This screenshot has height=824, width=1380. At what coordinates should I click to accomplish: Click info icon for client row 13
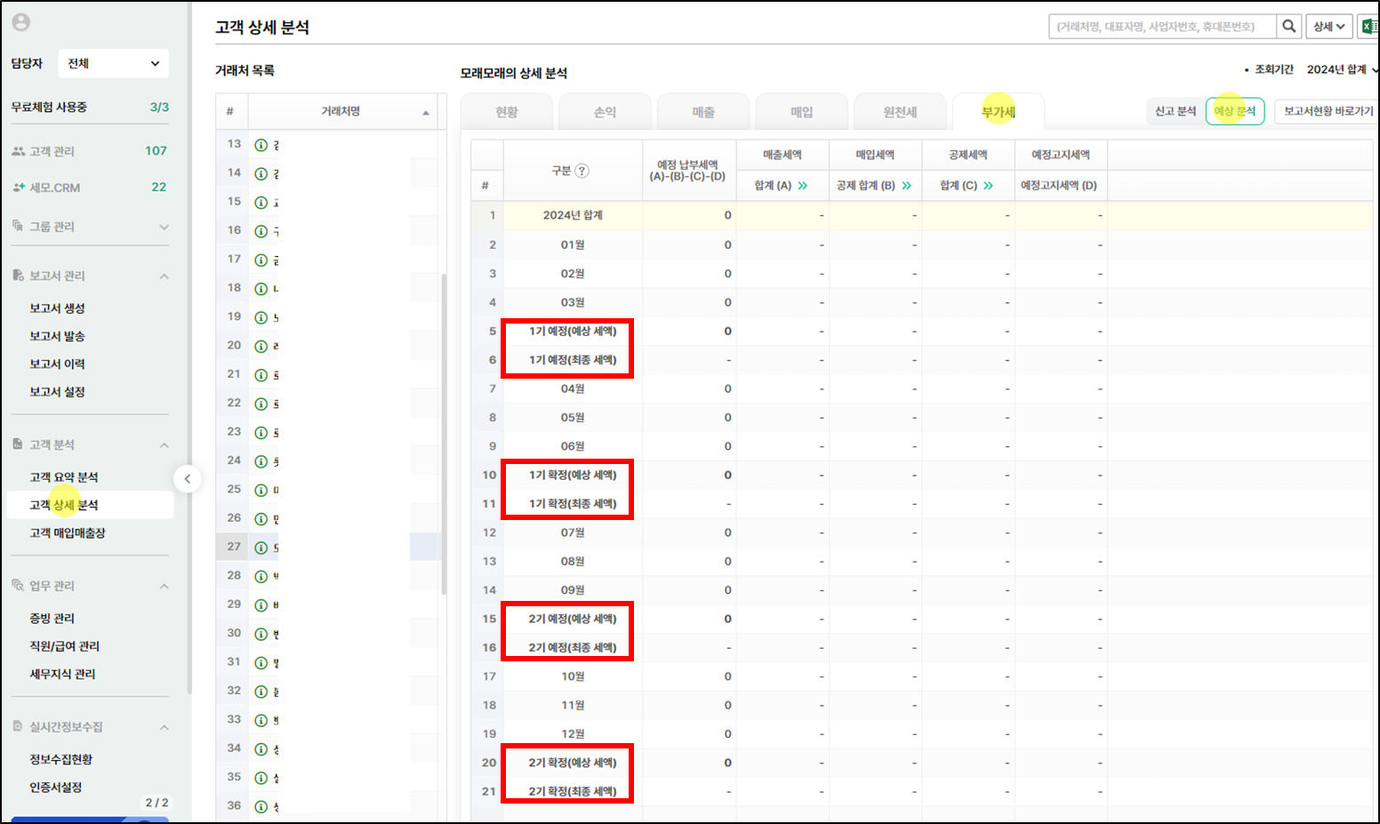(261, 145)
